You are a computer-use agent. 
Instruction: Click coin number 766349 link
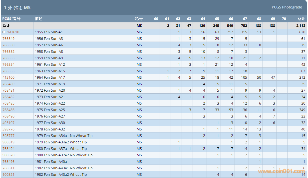point(8,39)
